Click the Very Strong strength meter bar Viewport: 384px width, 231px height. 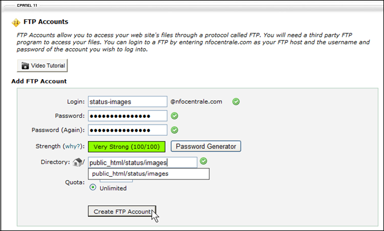[125, 147]
